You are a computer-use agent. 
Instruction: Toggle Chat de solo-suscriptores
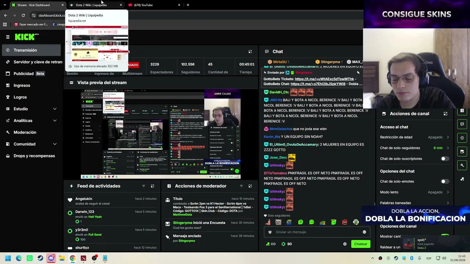coord(444,159)
